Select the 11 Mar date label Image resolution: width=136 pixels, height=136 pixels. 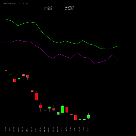coord(66,129)
